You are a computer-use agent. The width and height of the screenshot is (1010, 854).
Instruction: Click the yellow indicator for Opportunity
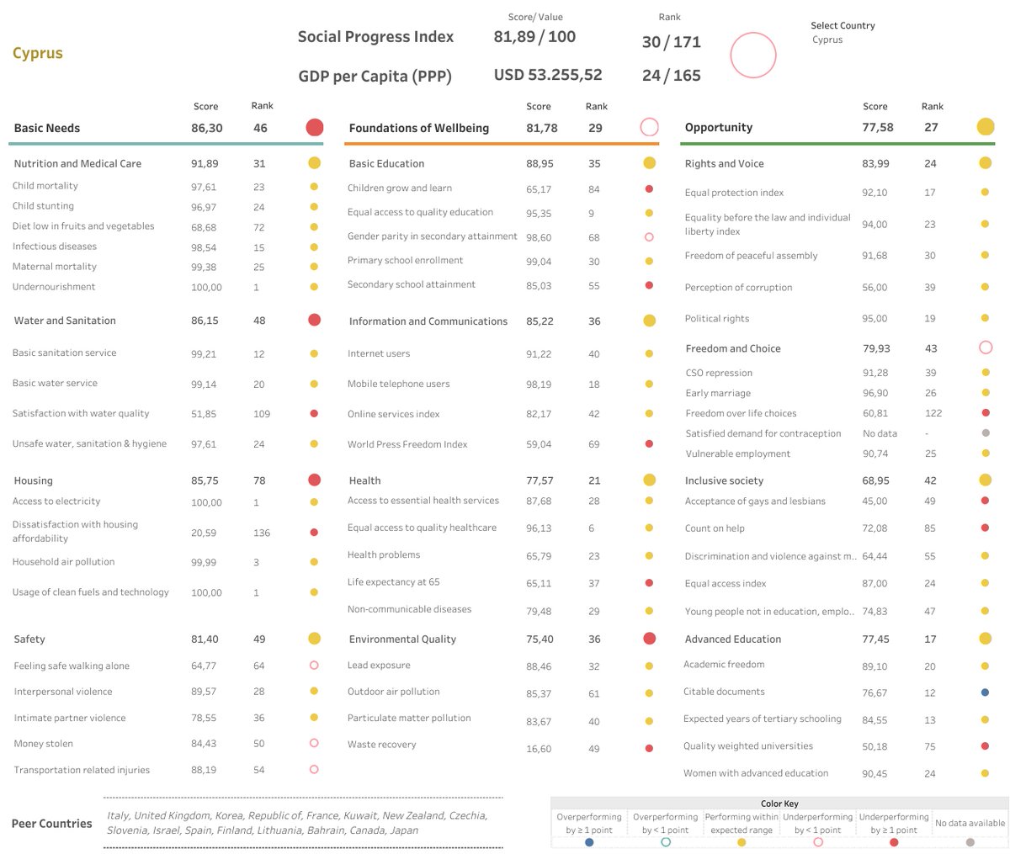(x=986, y=127)
